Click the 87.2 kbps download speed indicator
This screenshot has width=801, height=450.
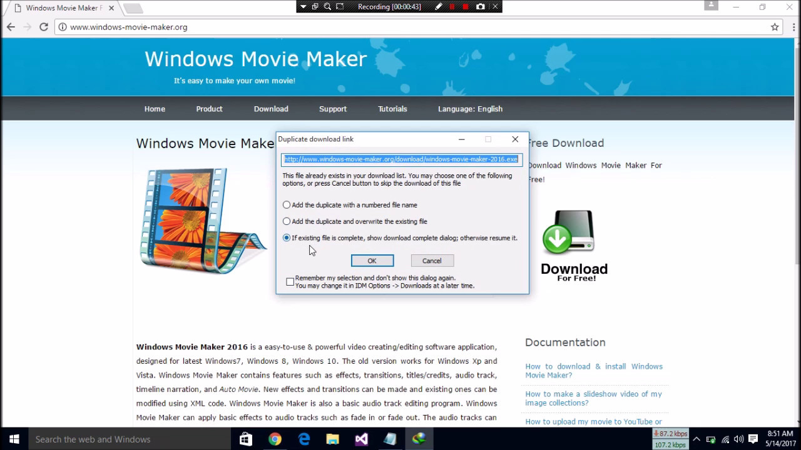pos(671,434)
